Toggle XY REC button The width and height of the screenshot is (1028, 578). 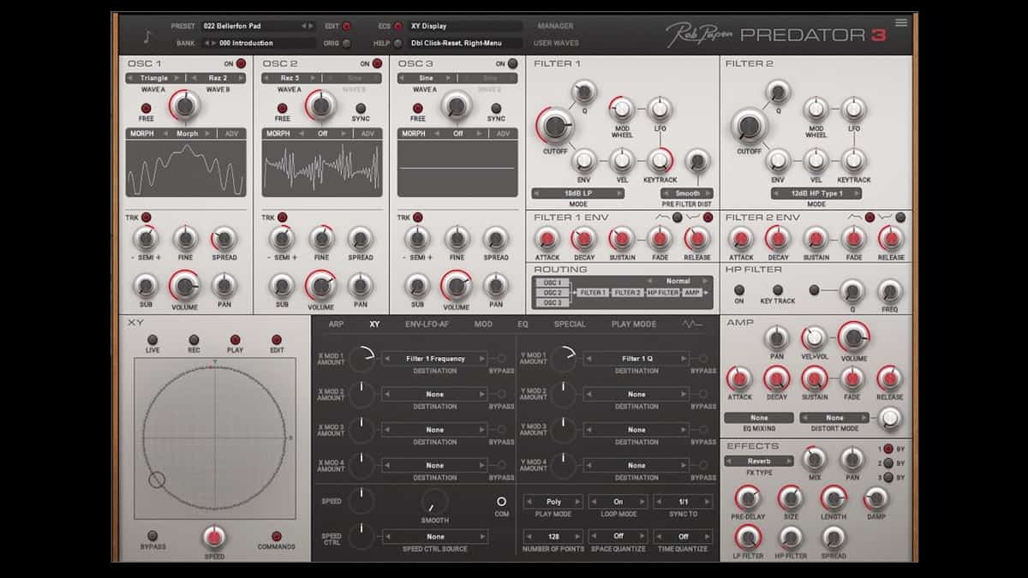point(194,340)
